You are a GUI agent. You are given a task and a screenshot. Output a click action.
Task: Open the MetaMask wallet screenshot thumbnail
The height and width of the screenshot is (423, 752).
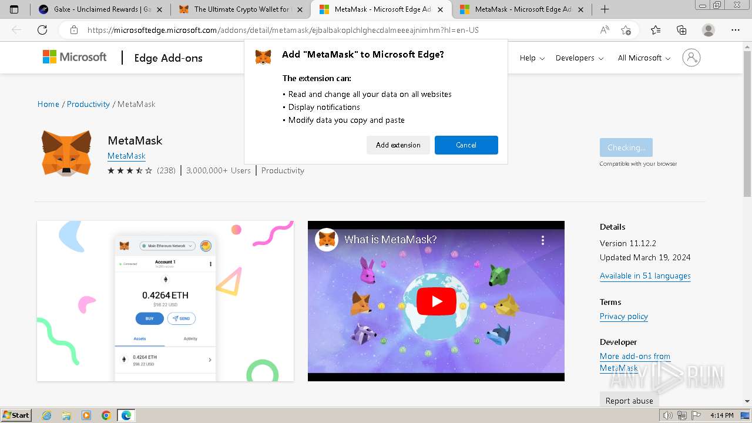click(x=165, y=301)
